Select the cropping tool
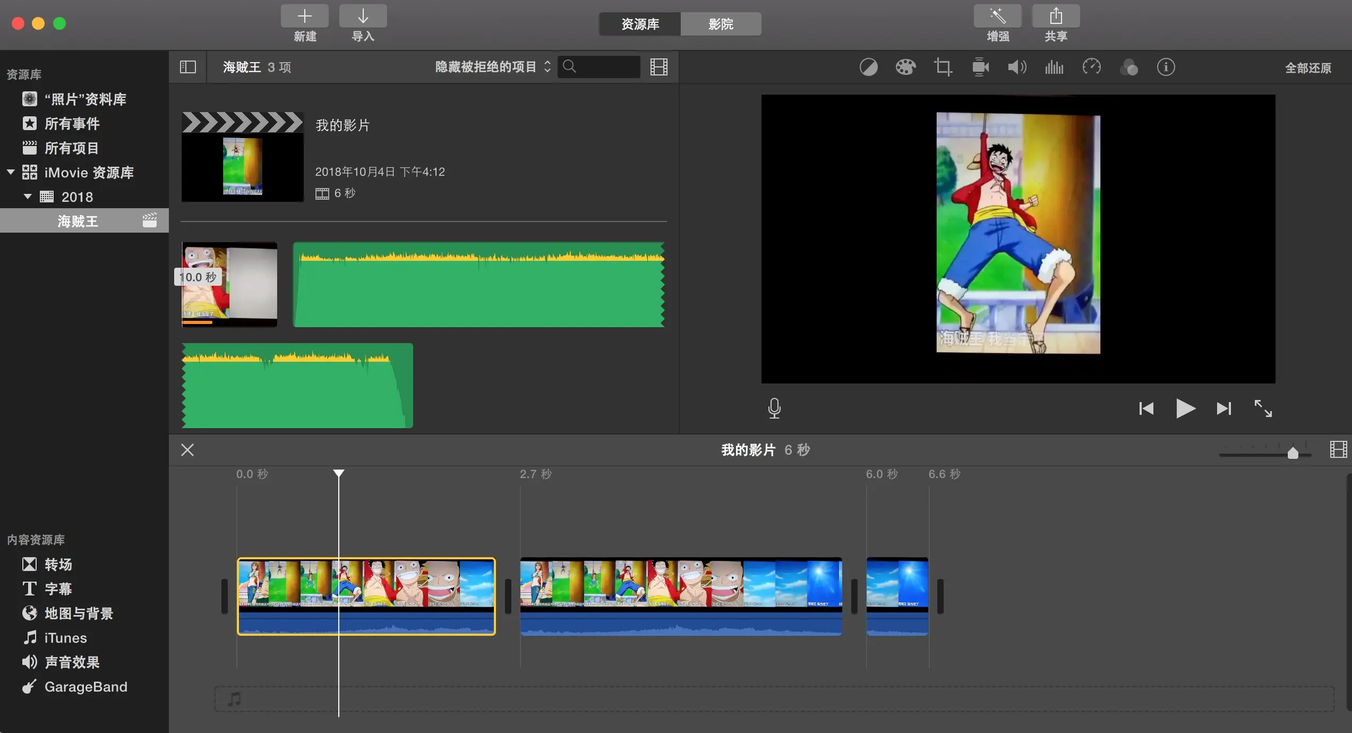This screenshot has width=1352, height=733. click(943, 67)
